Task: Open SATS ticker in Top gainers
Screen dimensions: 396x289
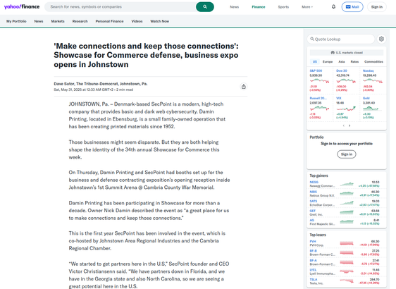Action: tap(314, 202)
